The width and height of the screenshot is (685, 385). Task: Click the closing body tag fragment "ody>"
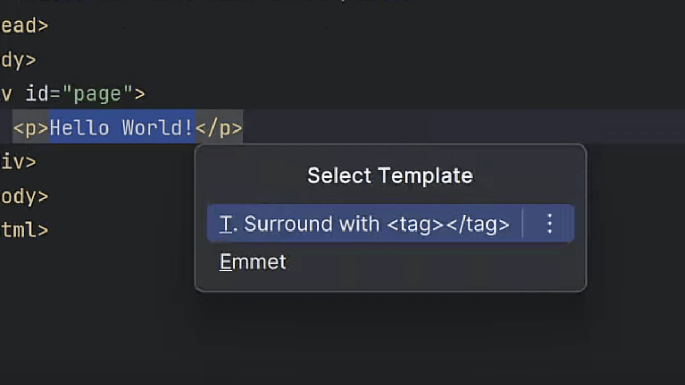tap(25, 196)
